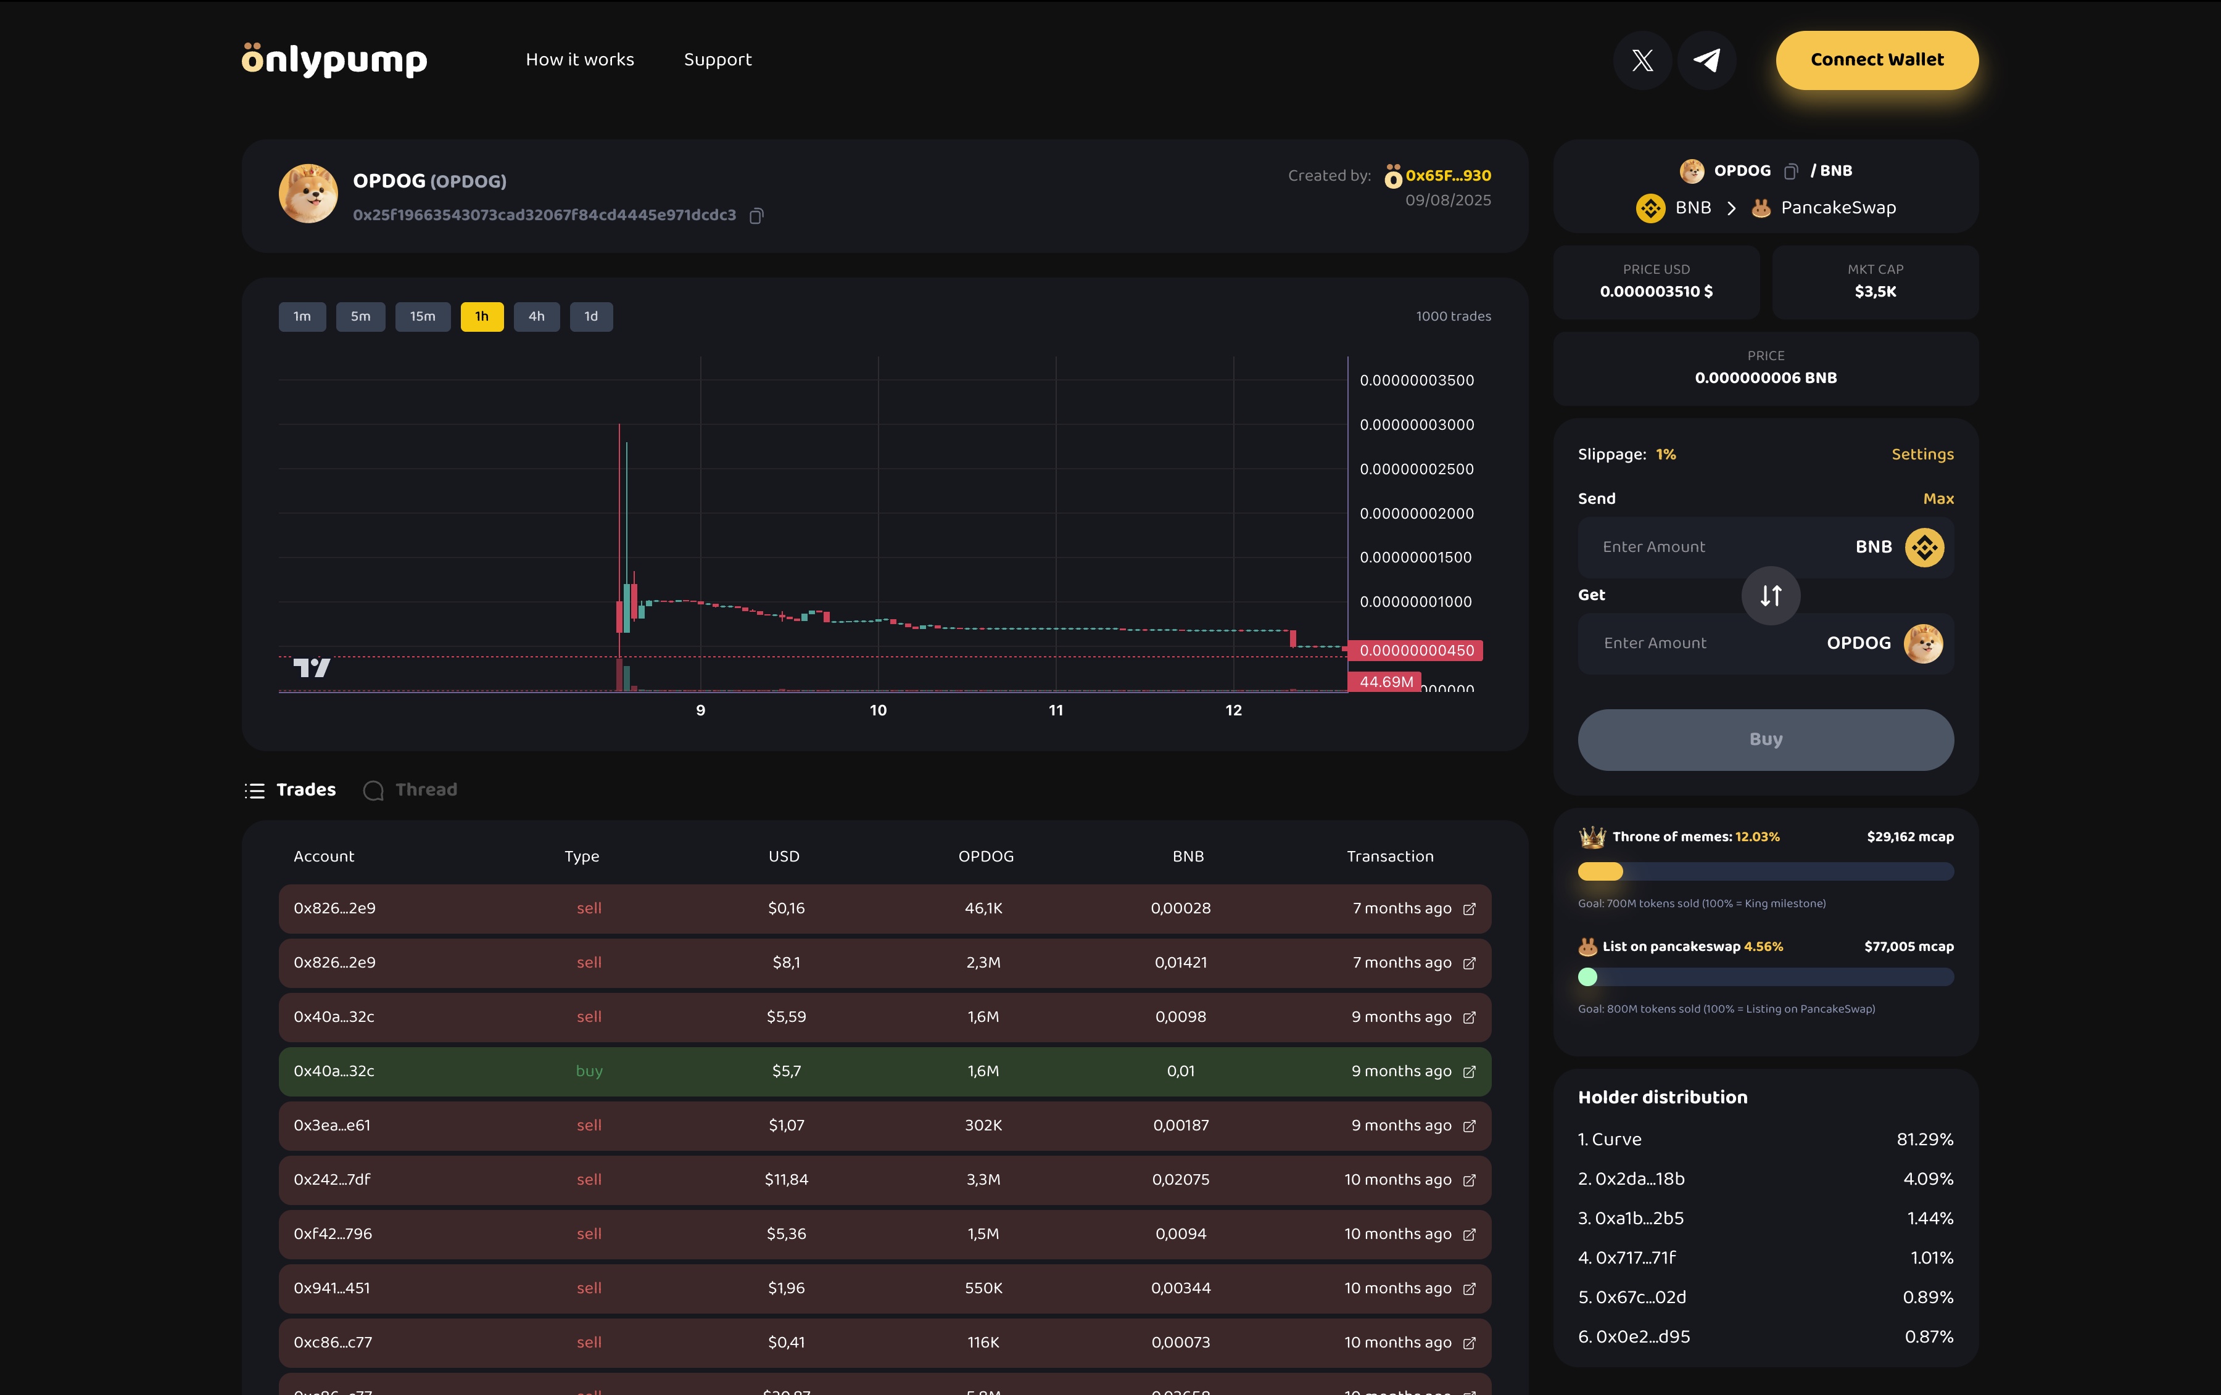The width and height of the screenshot is (2221, 1395).
Task: Click account 0x826...2e9 in $0,16 row
Action: tap(334, 908)
